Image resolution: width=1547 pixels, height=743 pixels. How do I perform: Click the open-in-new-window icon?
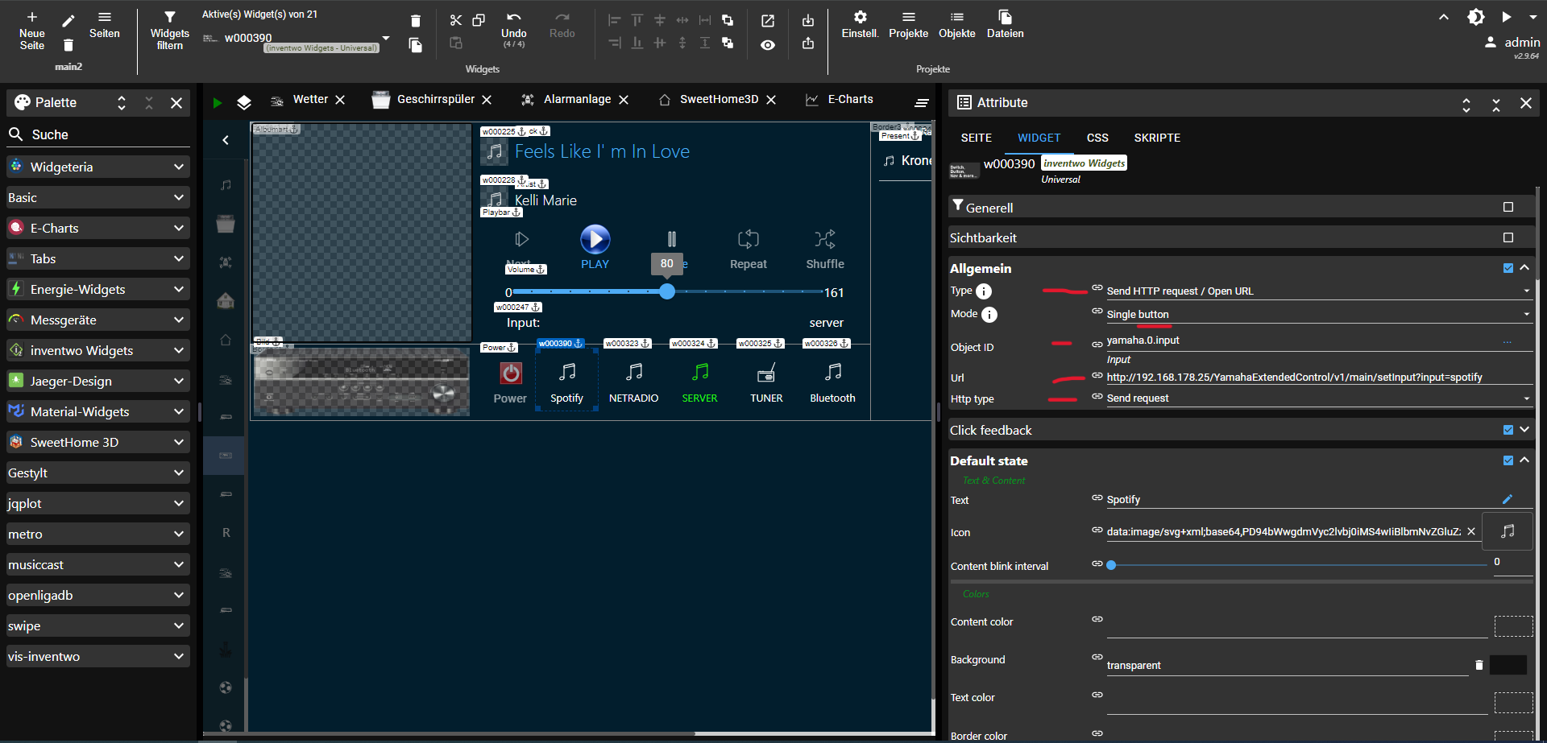coord(768,21)
